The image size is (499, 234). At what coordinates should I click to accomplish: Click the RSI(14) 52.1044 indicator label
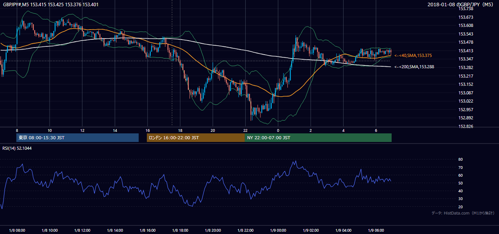[x=17, y=148]
